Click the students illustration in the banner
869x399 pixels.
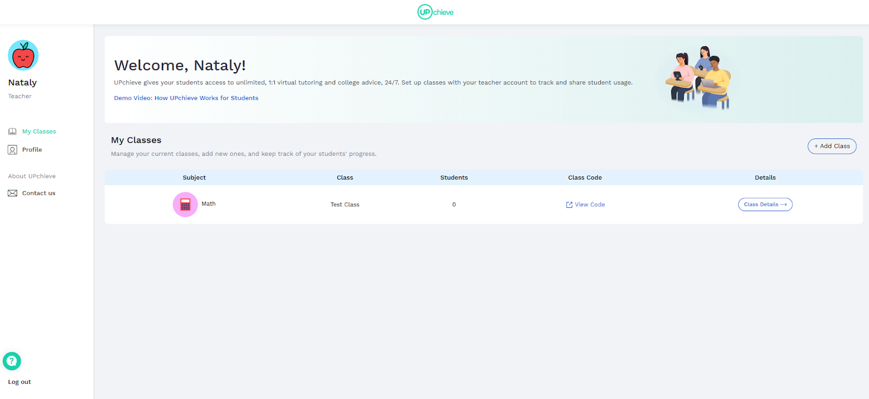point(699,78)
